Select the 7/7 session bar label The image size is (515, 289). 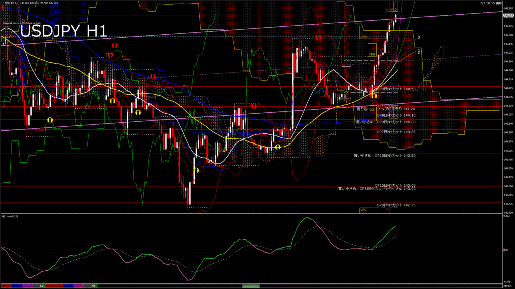tap(41, 286)
